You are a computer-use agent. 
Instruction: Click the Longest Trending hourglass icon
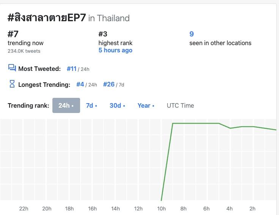tap(12, 84)
